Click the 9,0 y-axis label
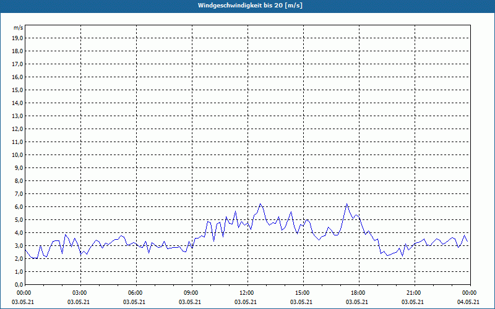 [19, 167]
